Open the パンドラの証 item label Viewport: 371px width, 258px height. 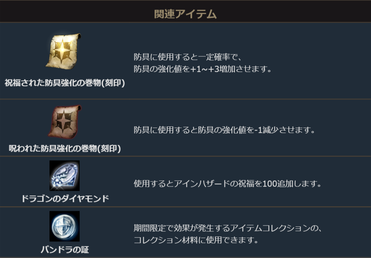[x=65, y=250]
